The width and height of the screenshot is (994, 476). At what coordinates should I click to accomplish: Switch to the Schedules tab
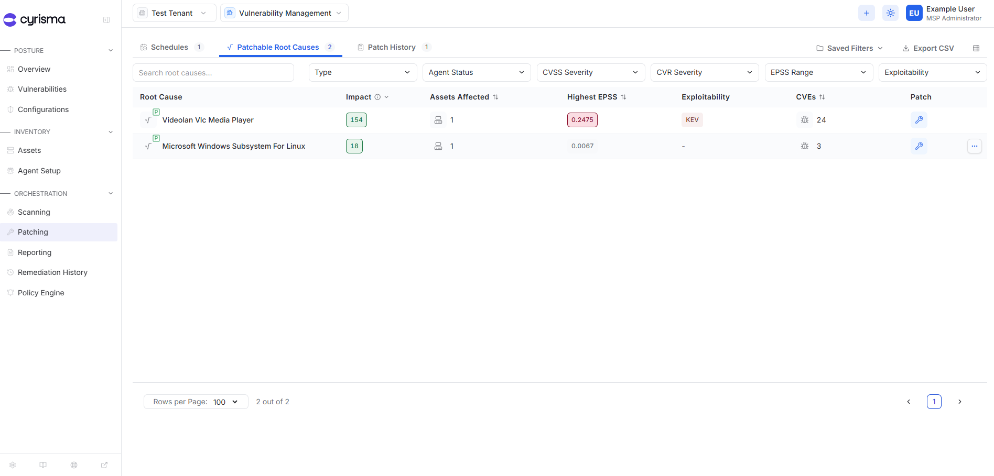[171, 47]
